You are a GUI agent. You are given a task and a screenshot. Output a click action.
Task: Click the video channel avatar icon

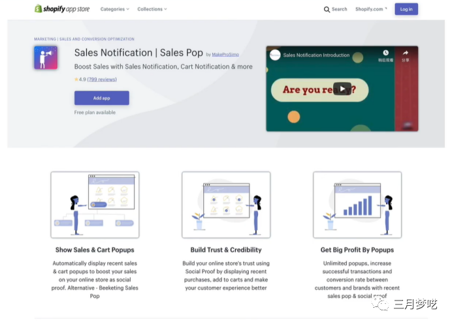point(275,55)
